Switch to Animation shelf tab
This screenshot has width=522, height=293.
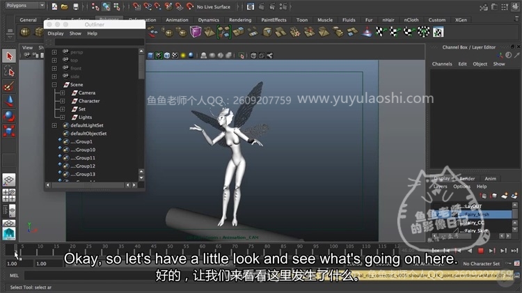click(x=177, y=20)
